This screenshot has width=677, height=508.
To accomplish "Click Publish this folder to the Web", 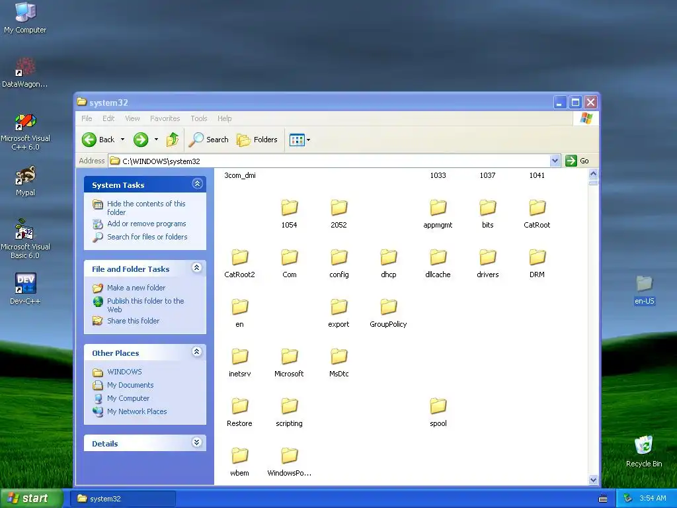I will (145, 305).
